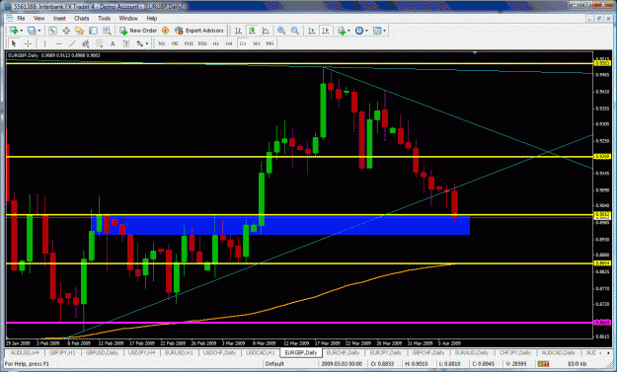617x372 pixels.
Task: Switch to AUDUSD,H4 chart tab
Action: [25, 352]
